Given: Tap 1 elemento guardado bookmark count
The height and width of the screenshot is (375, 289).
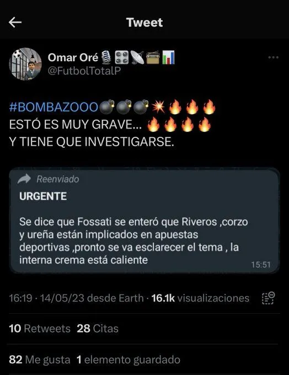Looking at the screenshot, I should click(129, 360).
